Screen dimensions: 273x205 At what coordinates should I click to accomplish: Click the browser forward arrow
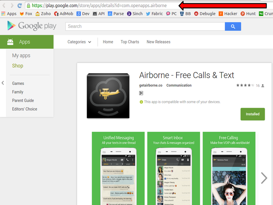click(12, 5)
